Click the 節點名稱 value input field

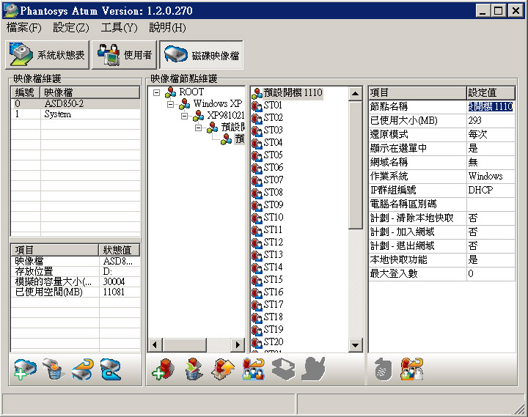[491, 107]
